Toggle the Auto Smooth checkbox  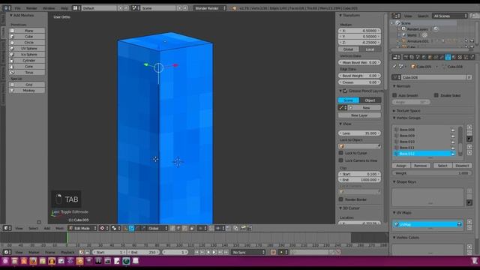394,95
